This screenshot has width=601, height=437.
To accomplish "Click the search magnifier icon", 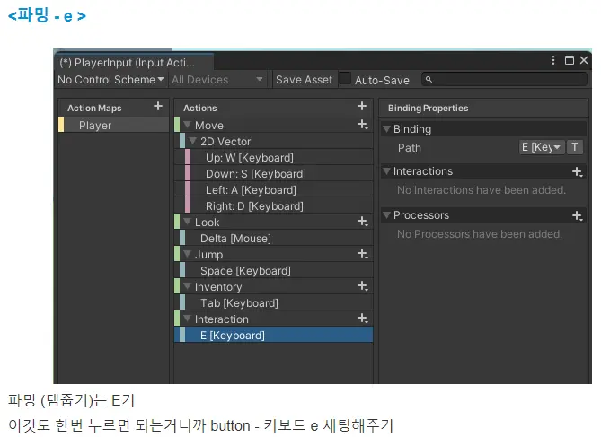I will coord(429,80).
